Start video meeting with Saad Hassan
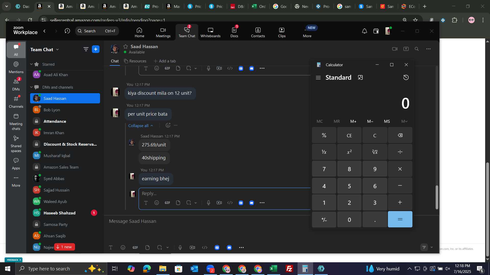The height and width of the screenshot is (275, 490). pyautogui.click(x=395, y=49)
